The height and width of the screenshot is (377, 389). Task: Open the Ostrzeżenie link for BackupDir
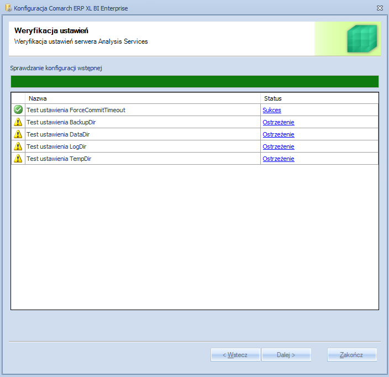coord(278,122)
